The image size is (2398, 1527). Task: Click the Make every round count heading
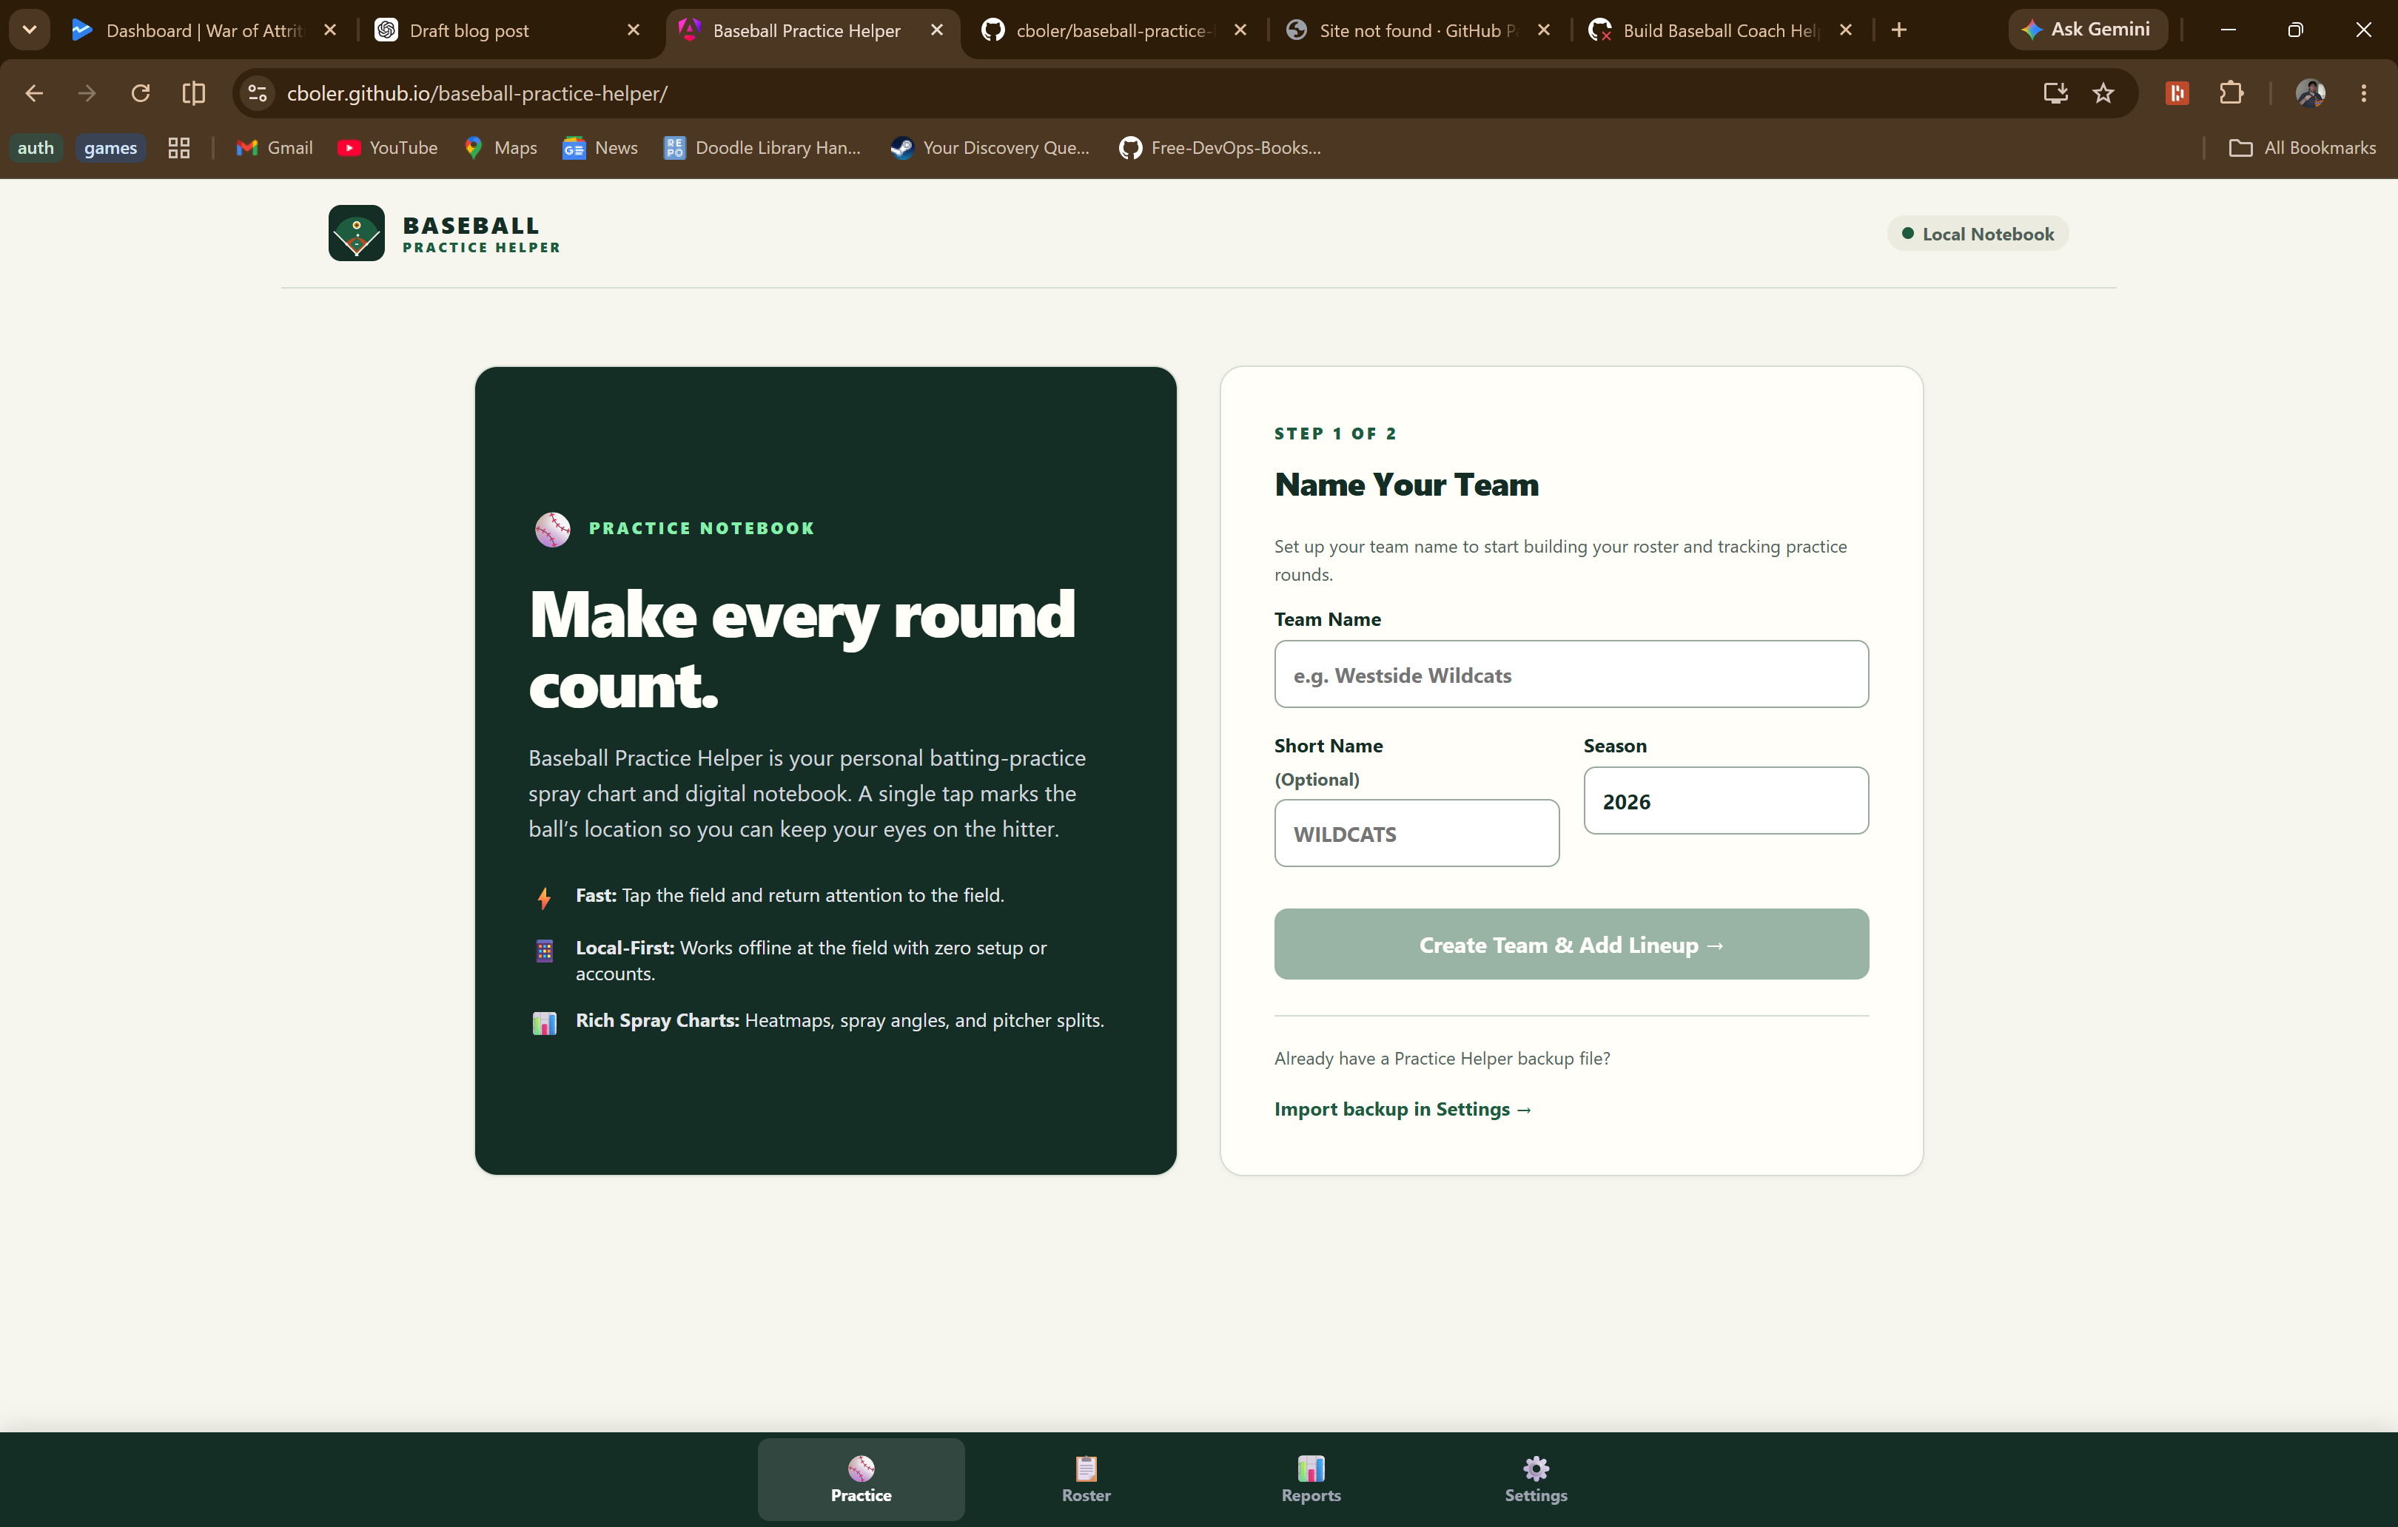point(802,649)
